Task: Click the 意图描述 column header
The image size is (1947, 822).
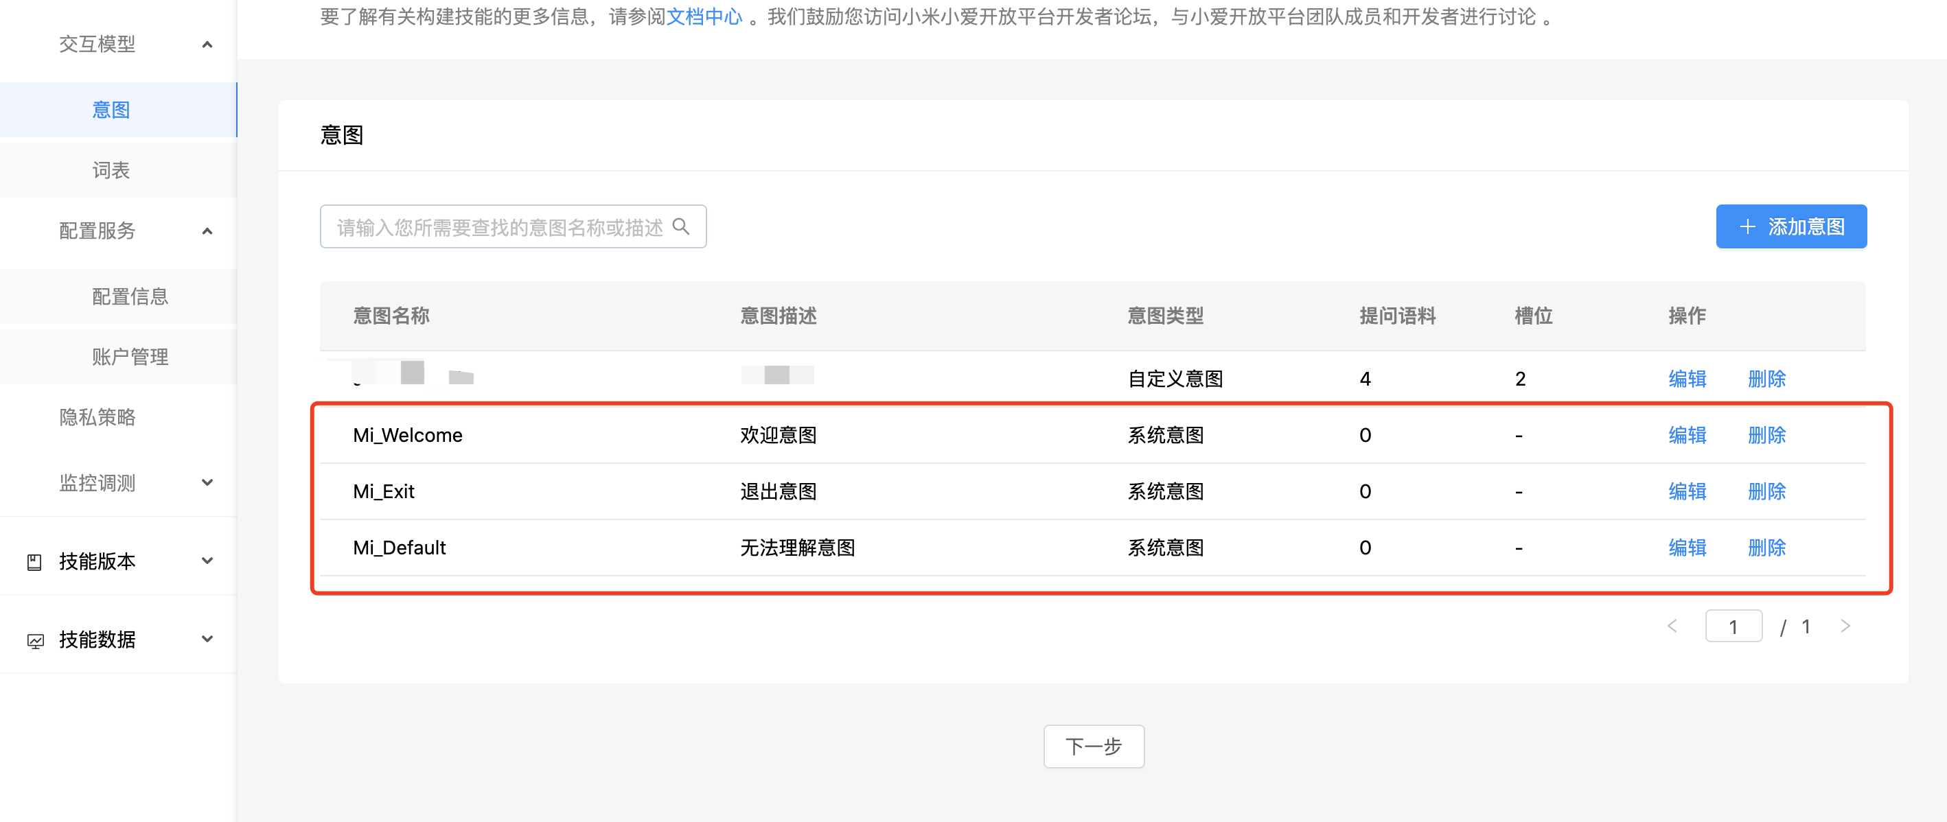Action: 778,316
